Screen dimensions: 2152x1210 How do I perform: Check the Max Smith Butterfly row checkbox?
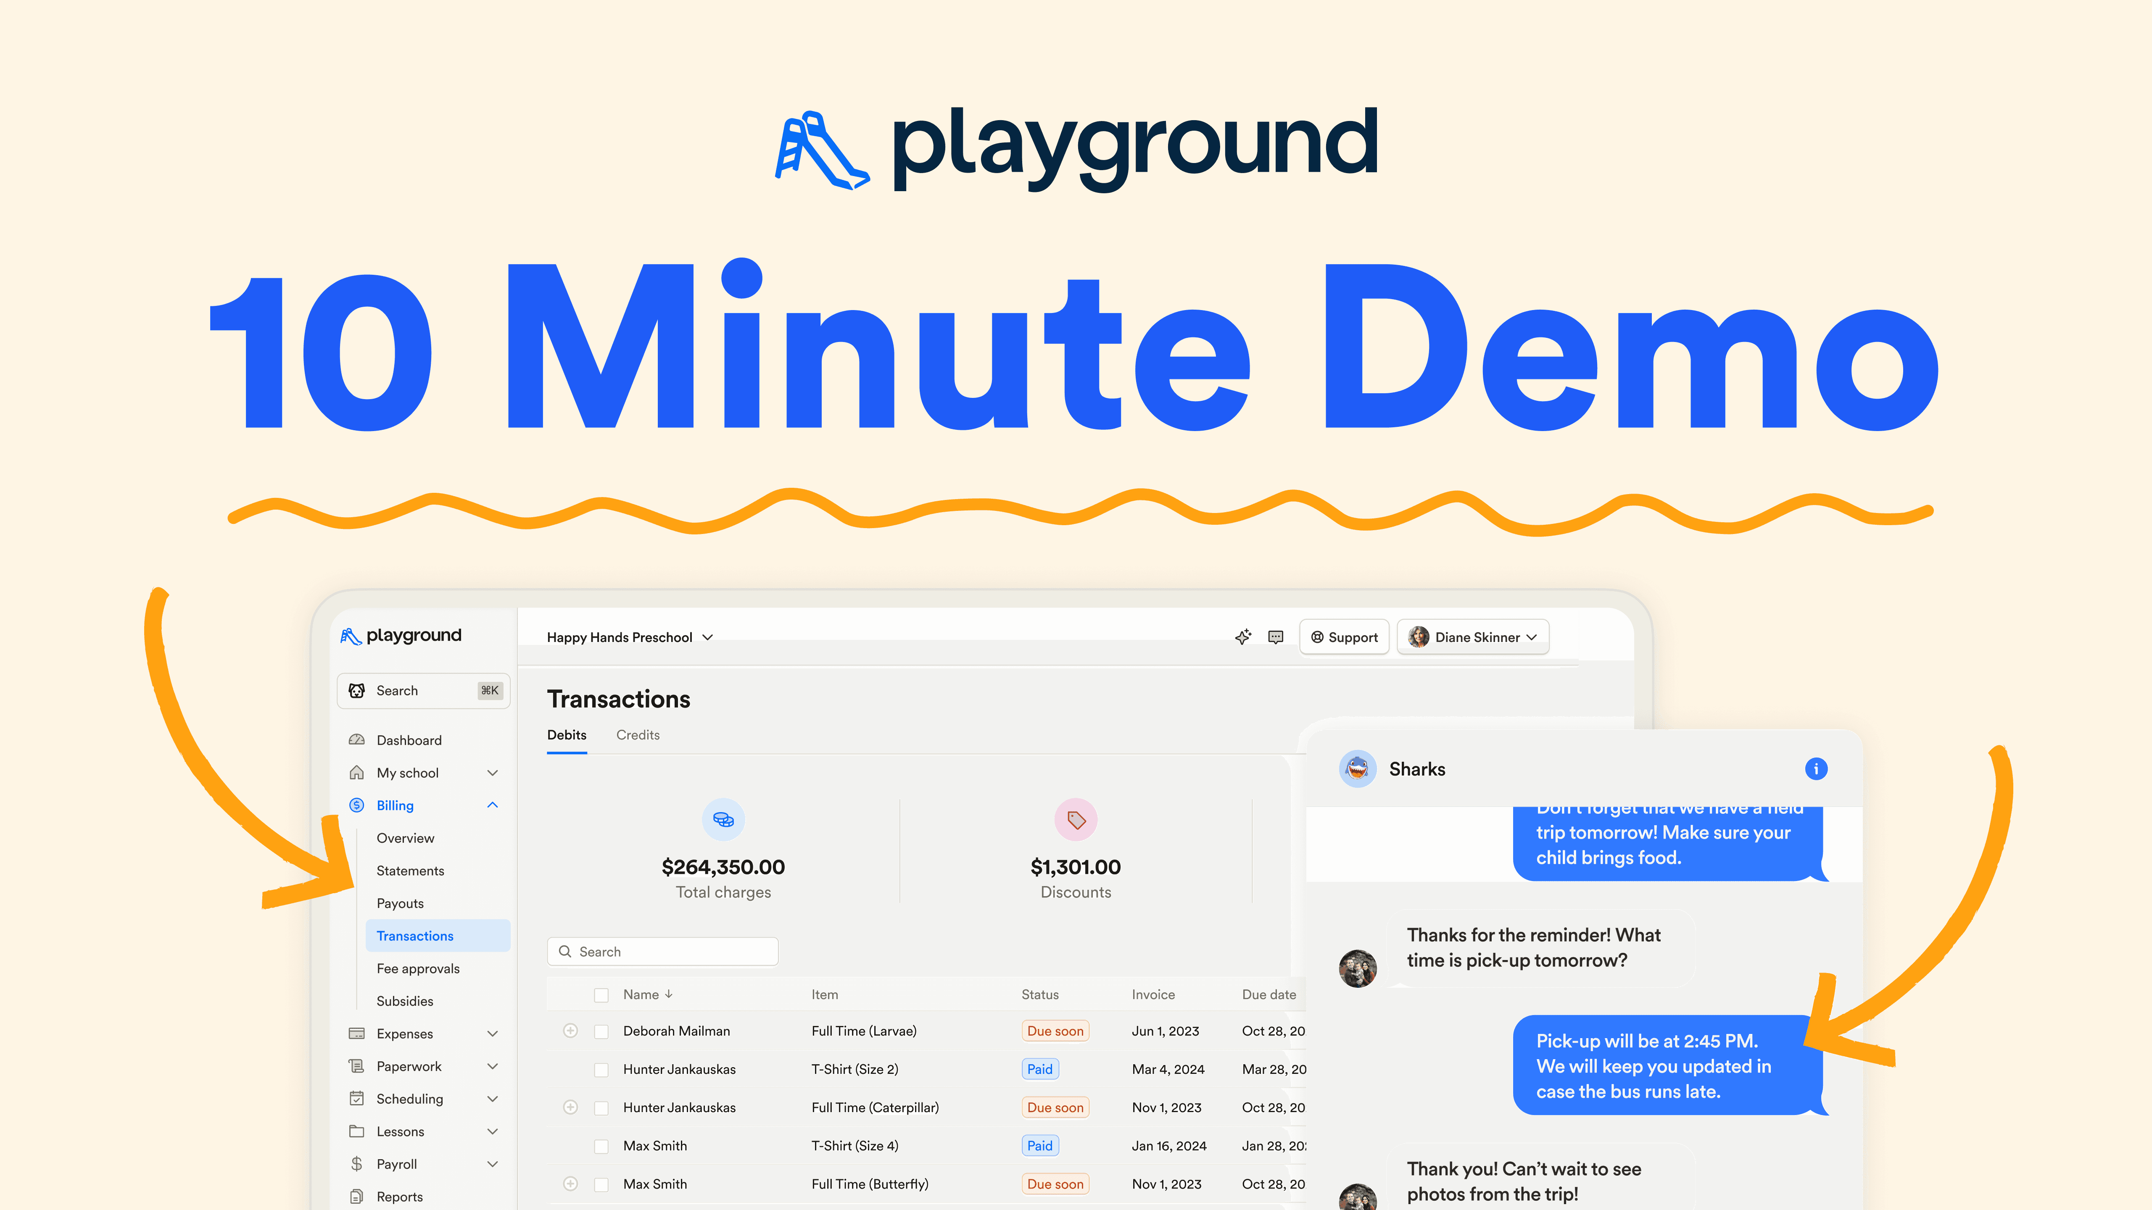pyautogui.click(x=601, y=1184)
